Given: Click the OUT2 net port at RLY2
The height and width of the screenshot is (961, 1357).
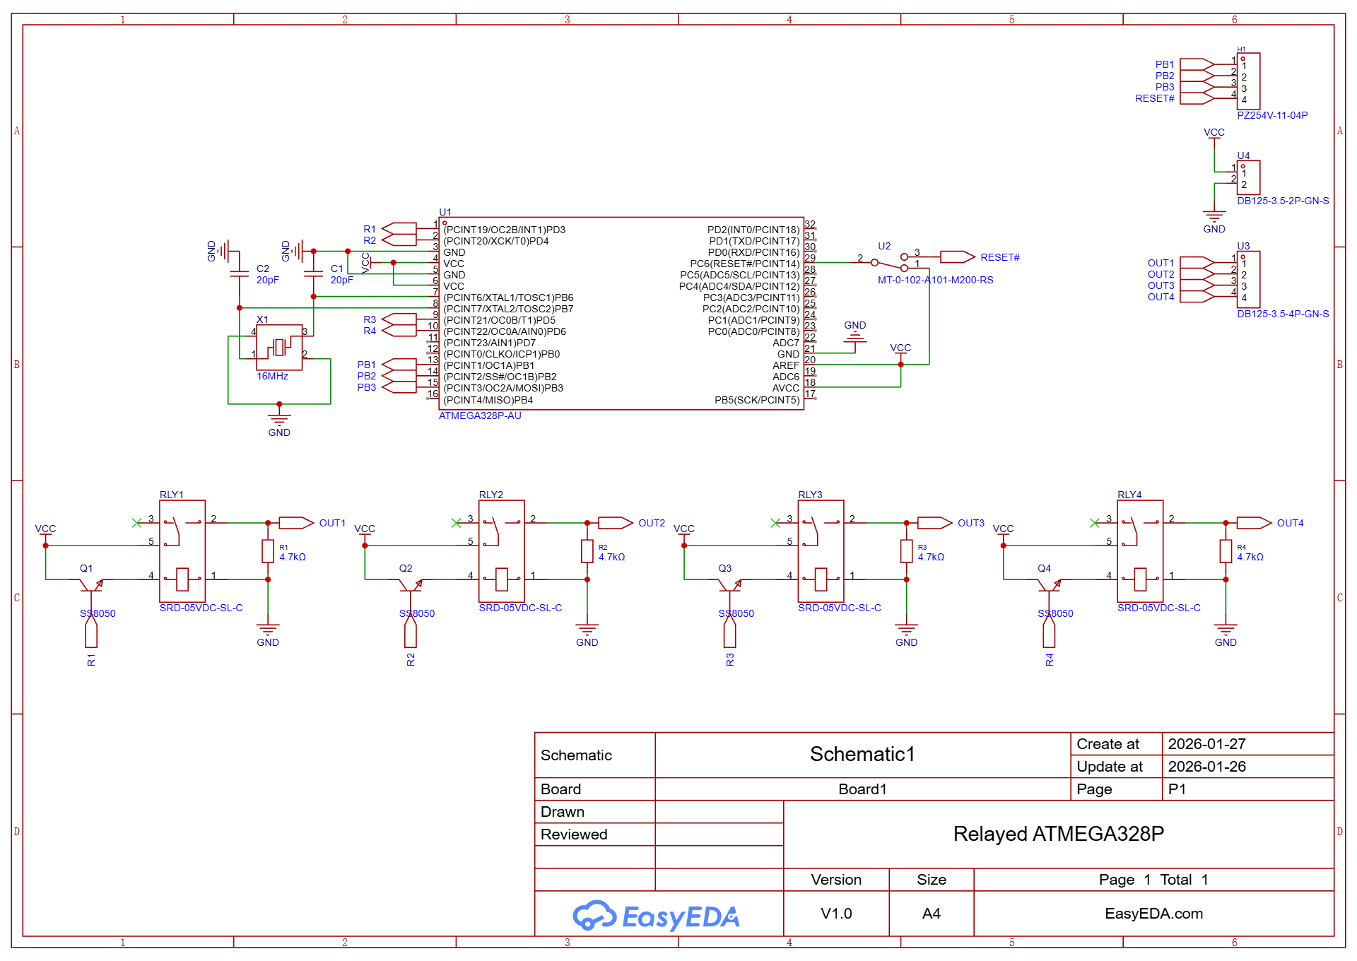Looking at the screenshot, I should [616, 523].
